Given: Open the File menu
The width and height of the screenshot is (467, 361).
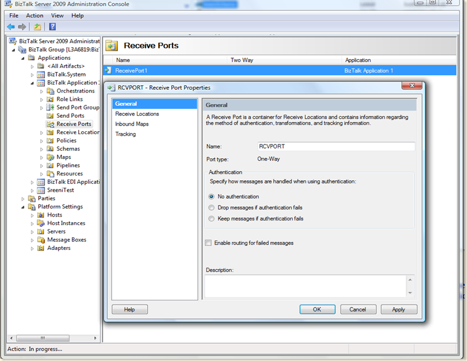Looking at the screenshot, I should 14,16.
